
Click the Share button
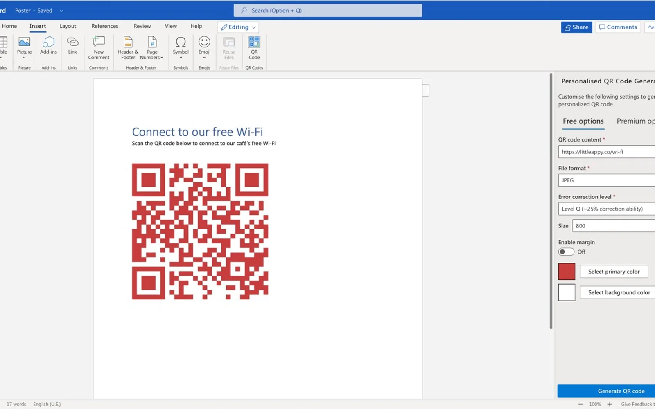click(576, 27)
